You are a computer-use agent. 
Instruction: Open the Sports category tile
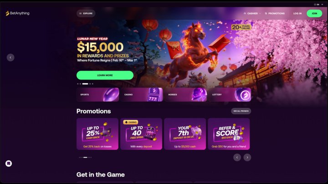(x=97, y=94)
